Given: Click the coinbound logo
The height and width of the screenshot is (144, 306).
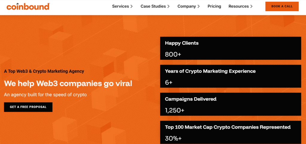Looking at the screenshot, I should (28, 6).
